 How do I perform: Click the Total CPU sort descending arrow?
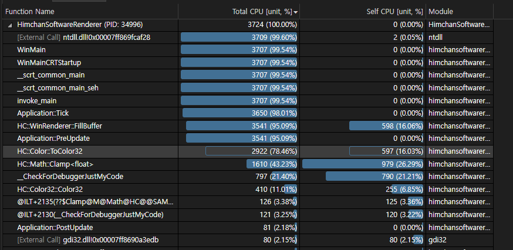pos(296,12)
